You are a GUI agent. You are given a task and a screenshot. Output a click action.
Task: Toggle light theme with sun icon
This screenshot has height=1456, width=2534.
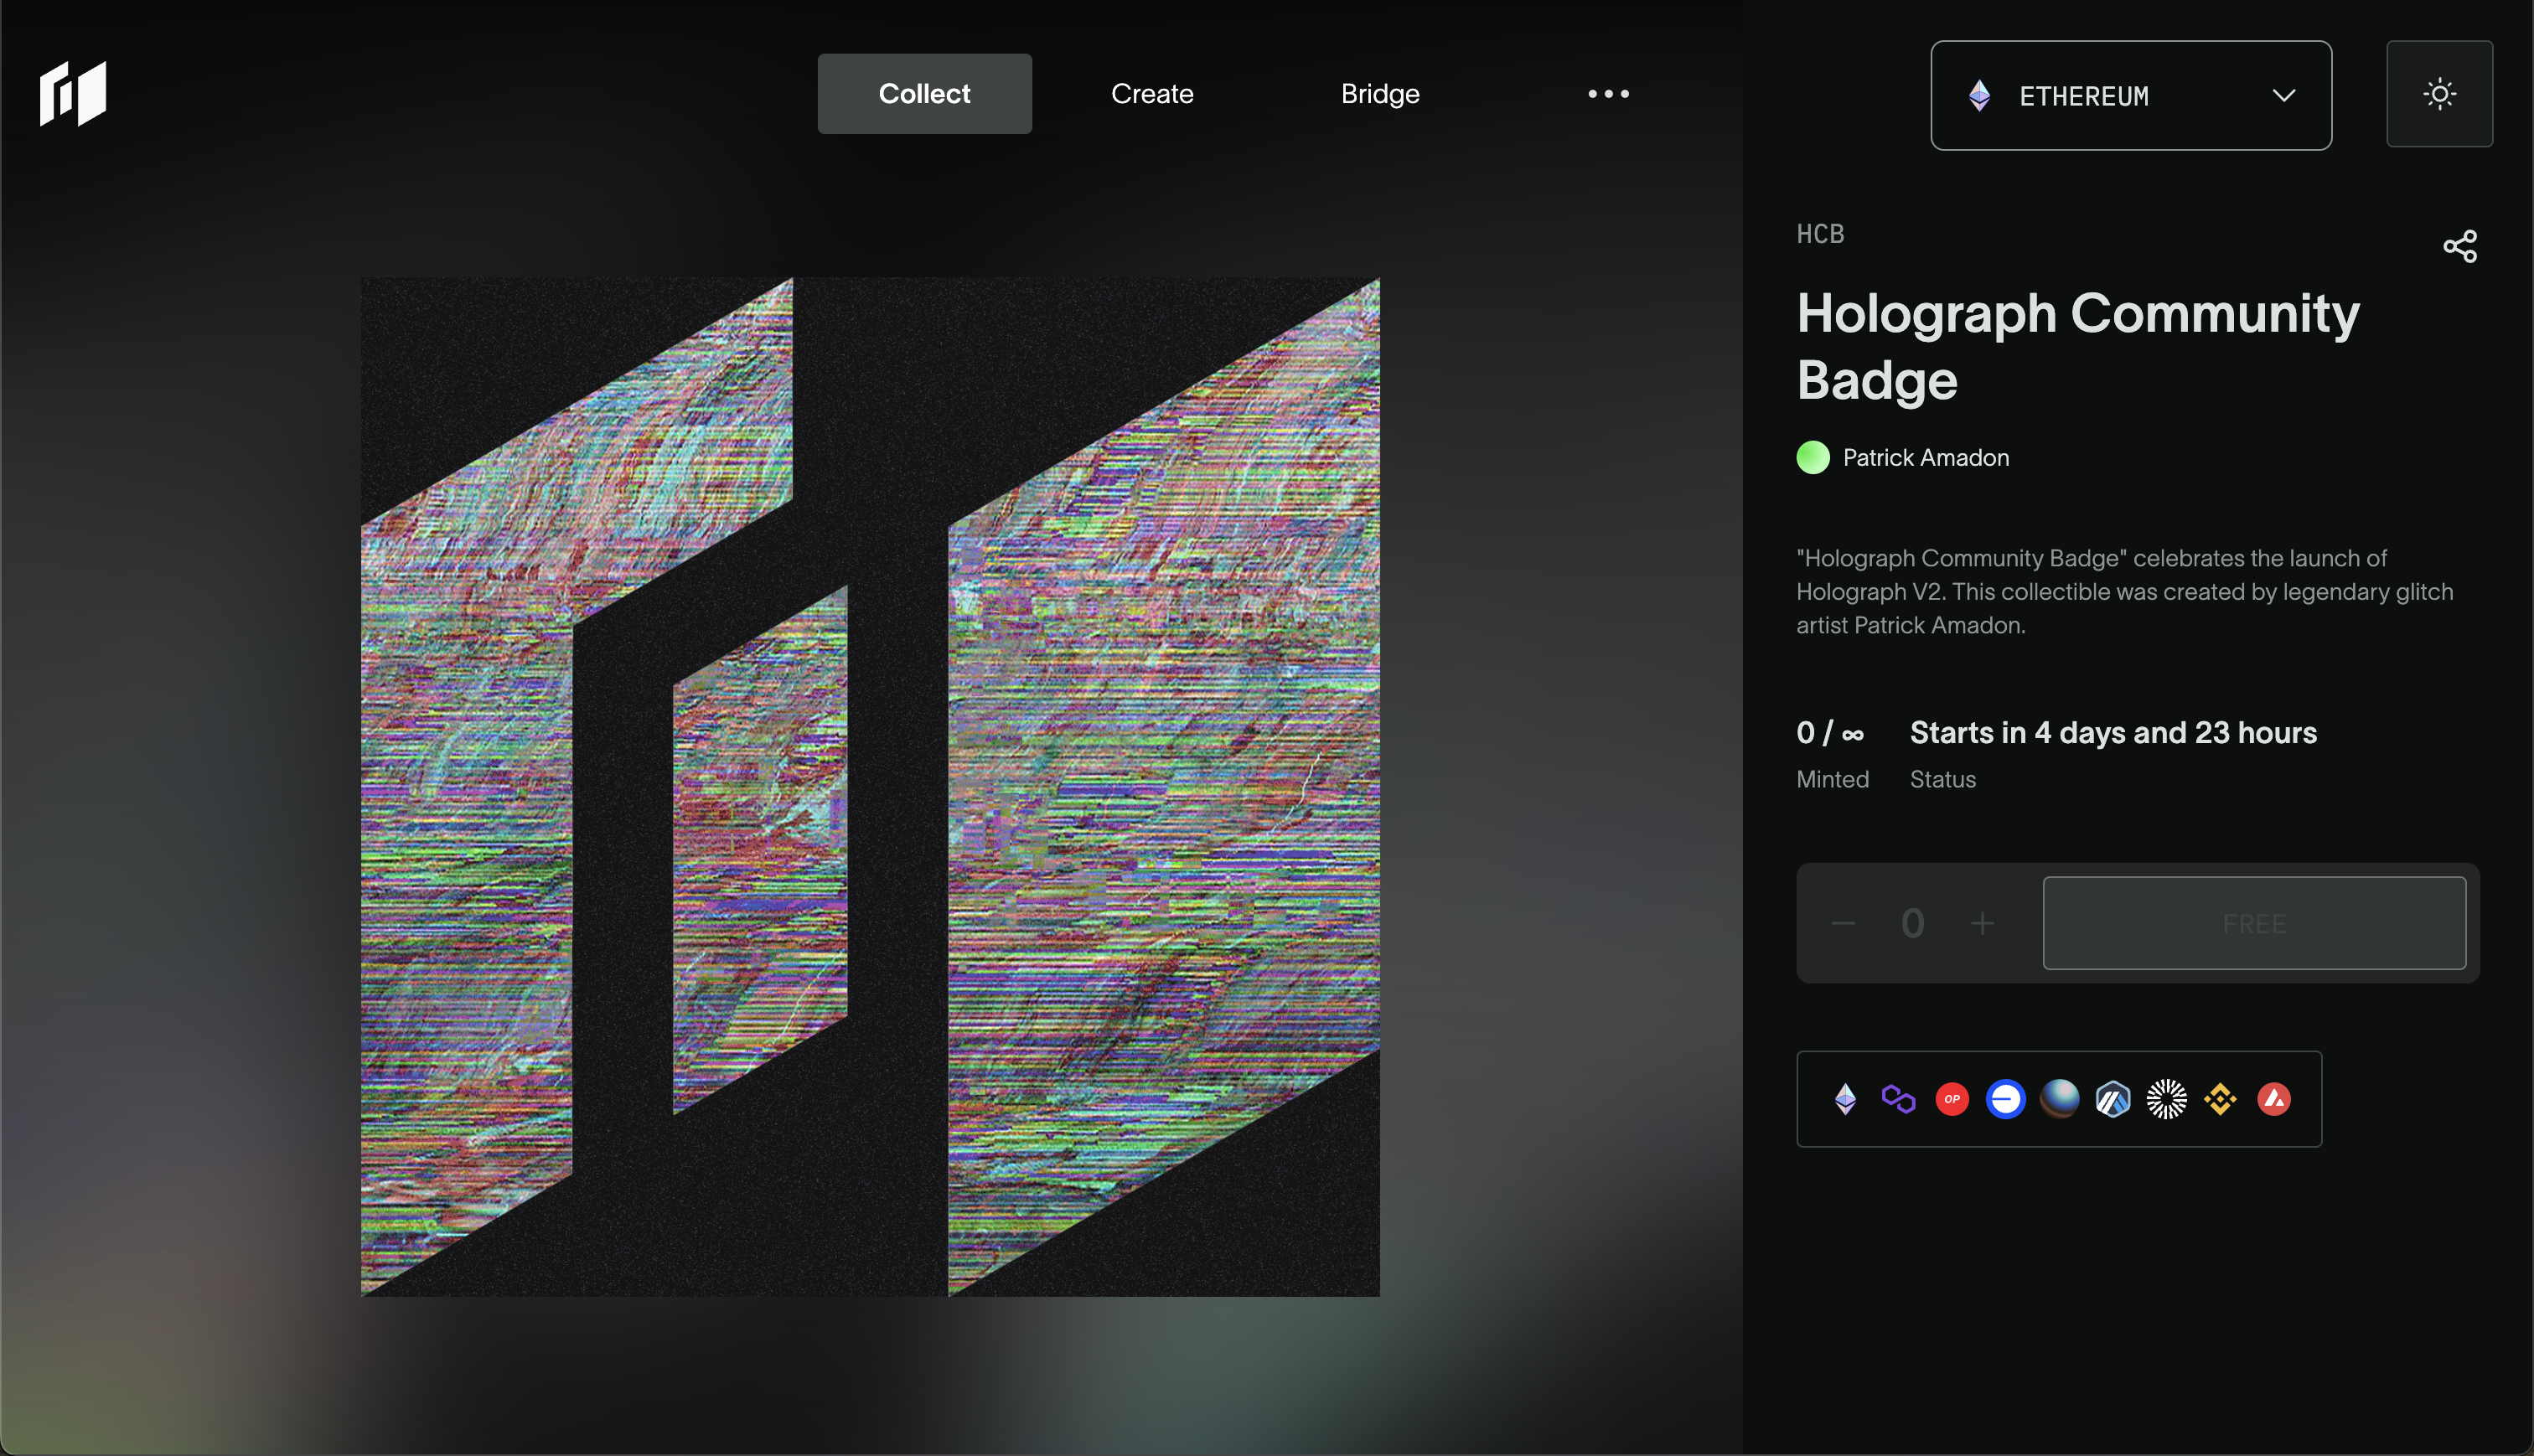pos(2439,94)
